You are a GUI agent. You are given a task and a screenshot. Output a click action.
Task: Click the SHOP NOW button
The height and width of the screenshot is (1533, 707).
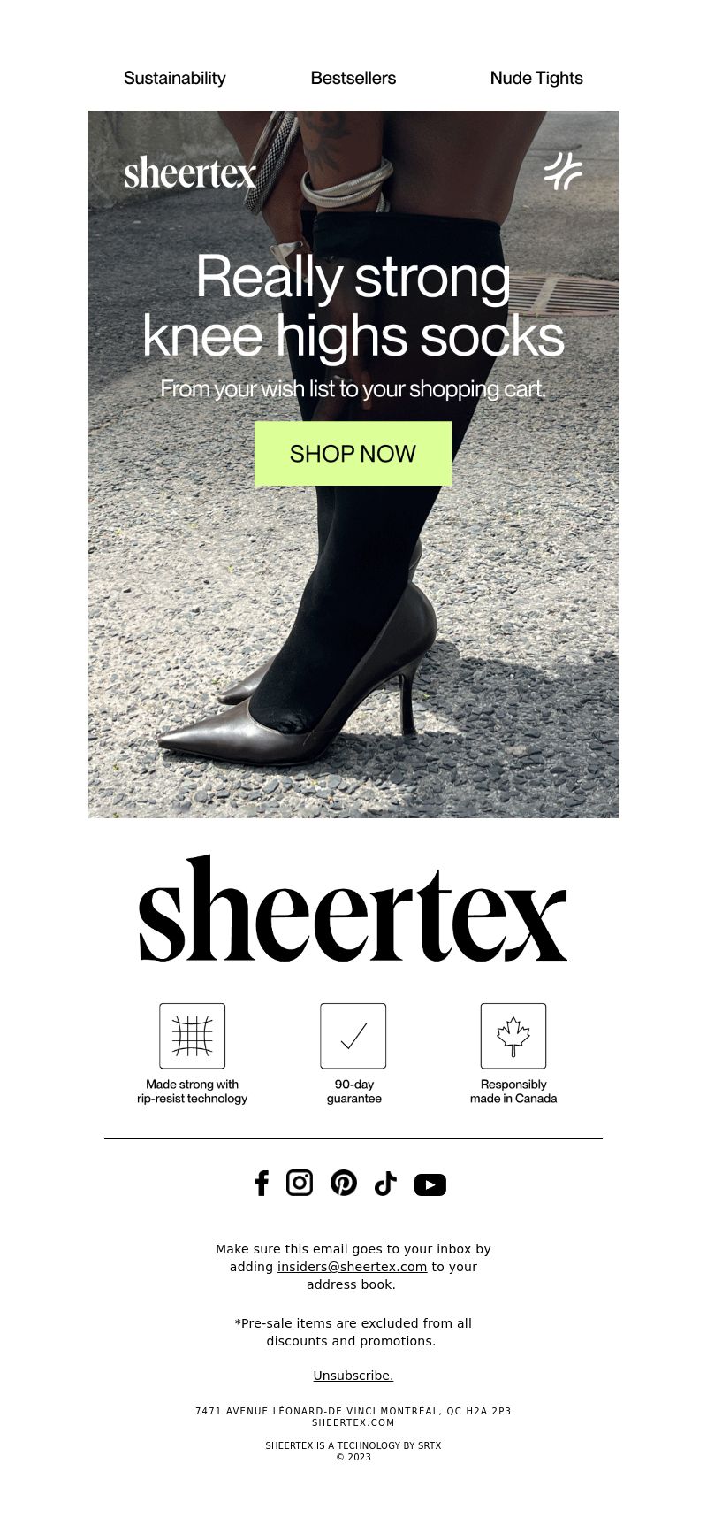(353, 454)
